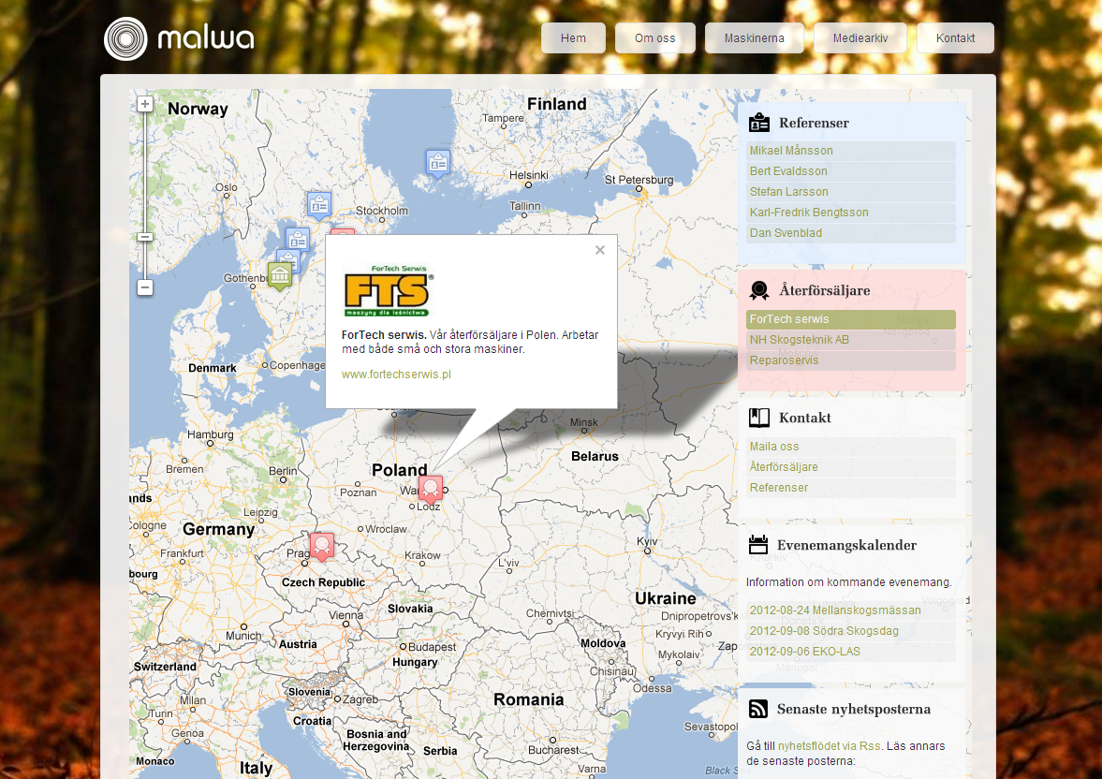Click the map zoom slider handle
The height and width of the screenshot is (779, 1102).
[x=145, y=237]
